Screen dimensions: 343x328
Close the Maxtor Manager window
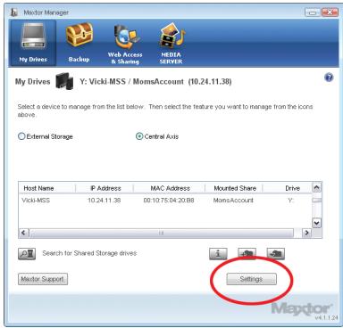point(330,12)
